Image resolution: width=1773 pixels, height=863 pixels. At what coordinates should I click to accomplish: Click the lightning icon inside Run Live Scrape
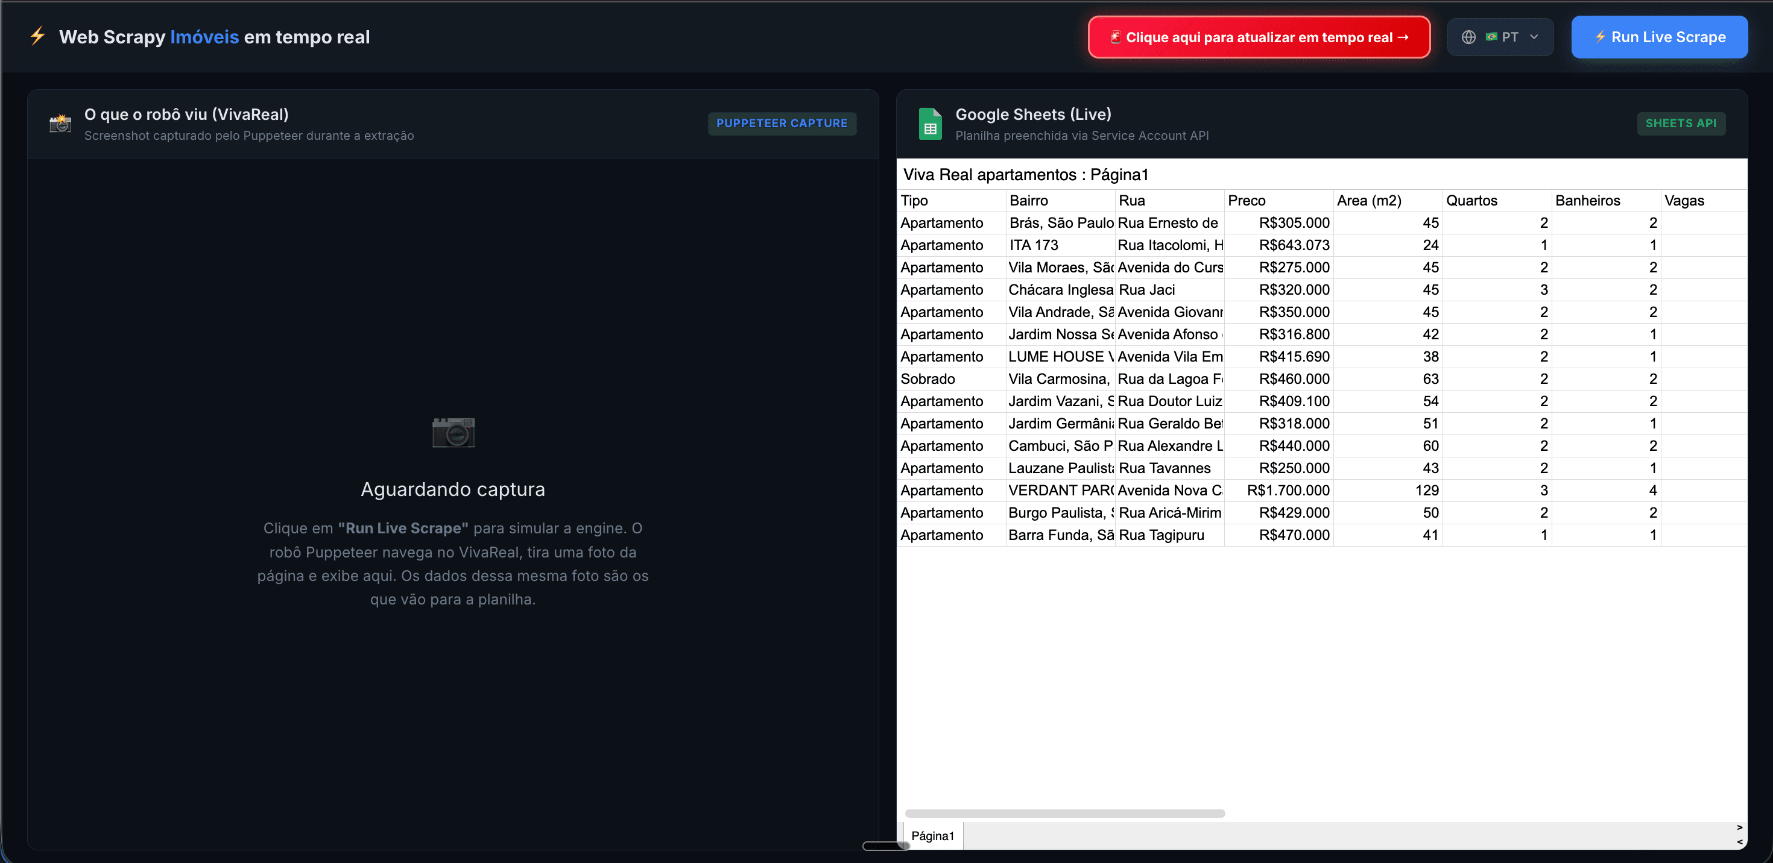tap(1602, 36)
